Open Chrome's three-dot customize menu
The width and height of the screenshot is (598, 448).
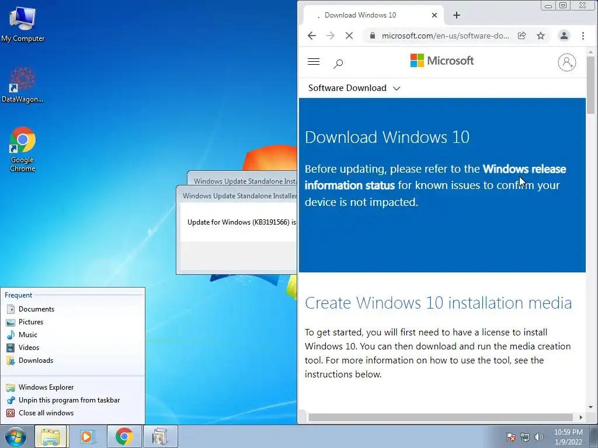(x=583, y=36)
